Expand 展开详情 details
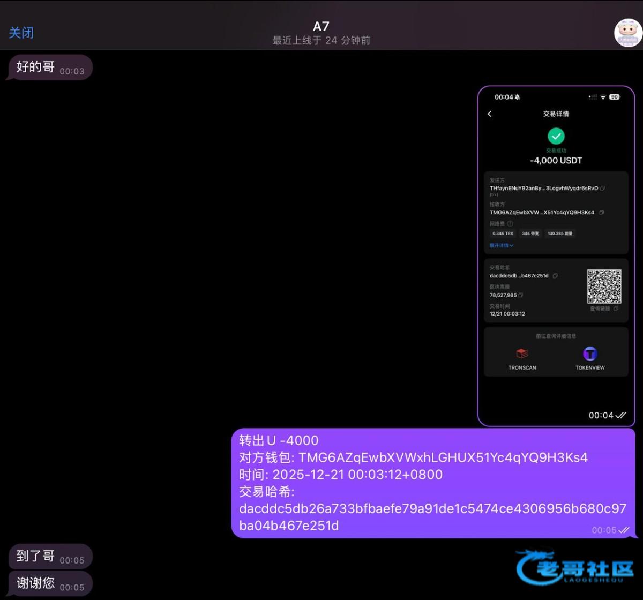 (x=502, y=245)
